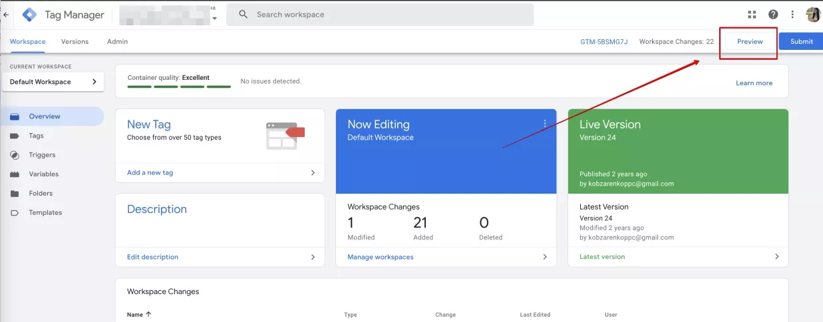
Task: Click the Type column header
Action: coord(351,315)
